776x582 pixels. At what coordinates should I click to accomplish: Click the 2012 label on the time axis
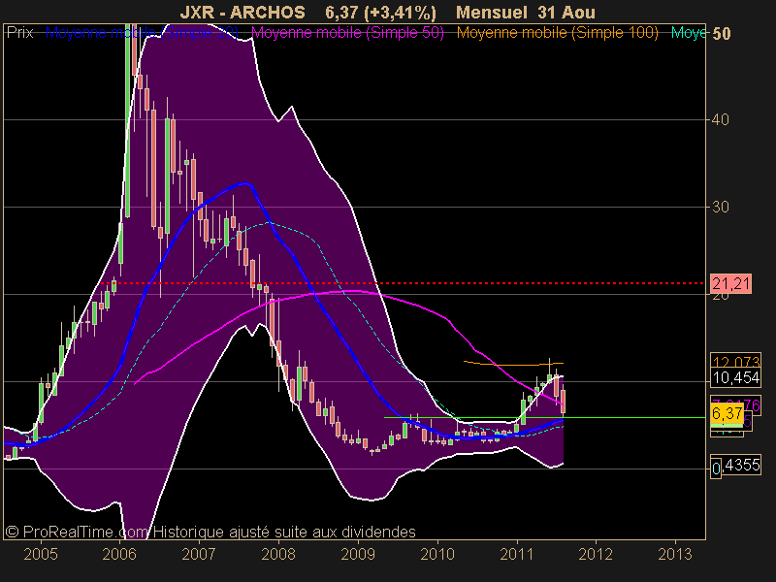point(596,553)
